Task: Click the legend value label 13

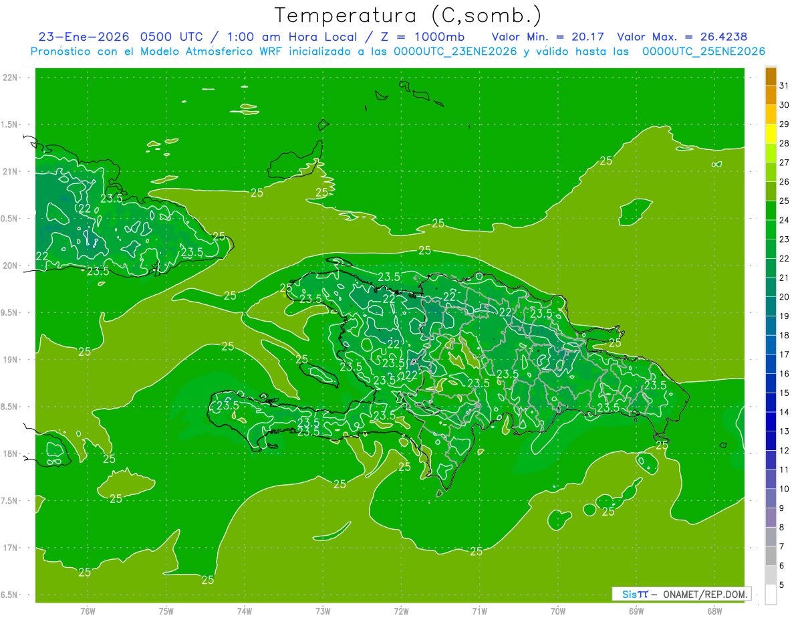Action: (x=784, y=431)
